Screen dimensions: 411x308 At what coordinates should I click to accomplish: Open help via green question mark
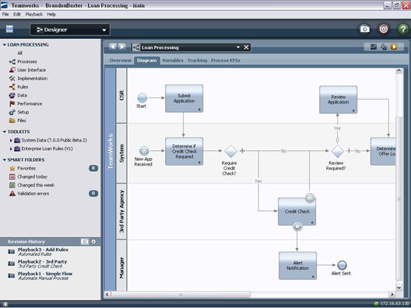[403, 29]
